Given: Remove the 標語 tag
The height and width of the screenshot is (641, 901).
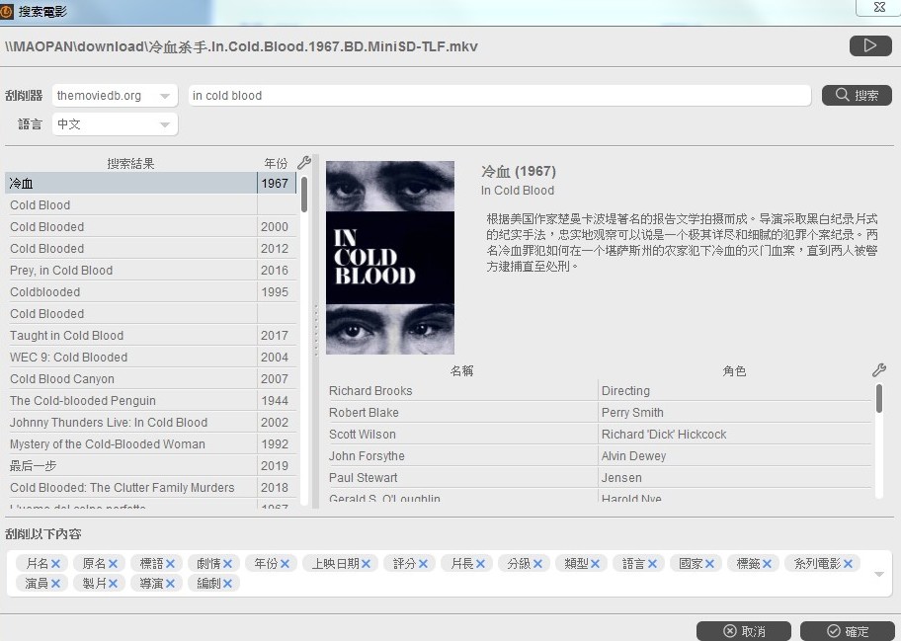Looking at the screenshot, I should pos(170,564).
